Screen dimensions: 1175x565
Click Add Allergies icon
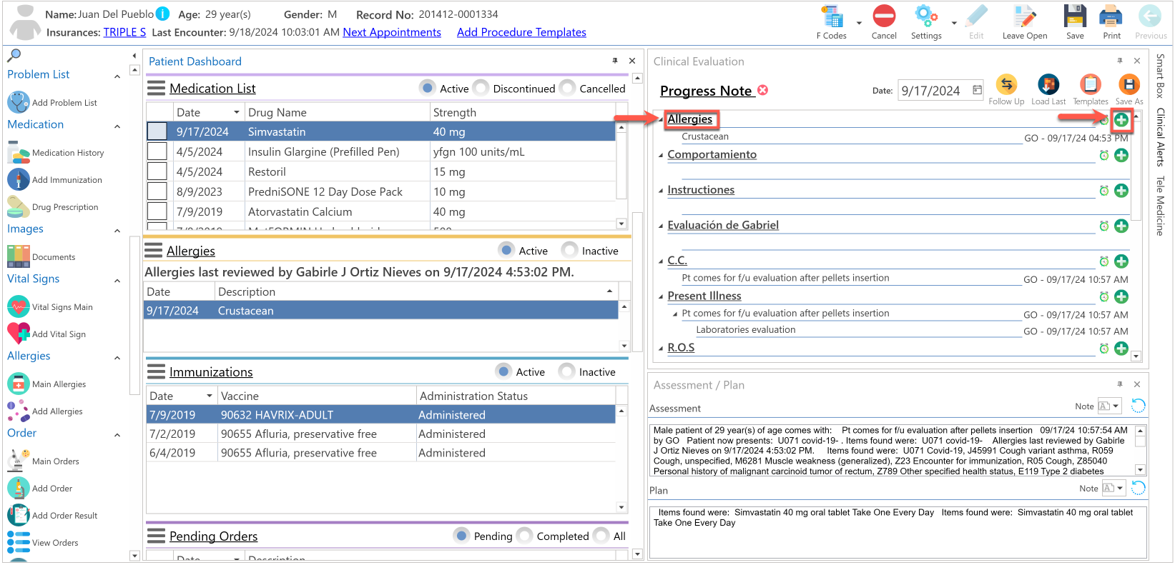19,411
